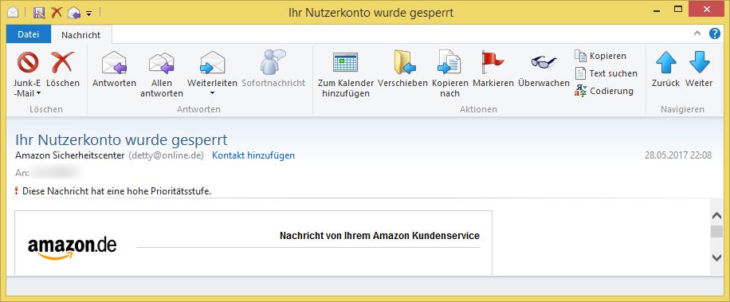Flag message with Markieren
The height and width of the screenshot is (302, 730).
click(493, 70)
